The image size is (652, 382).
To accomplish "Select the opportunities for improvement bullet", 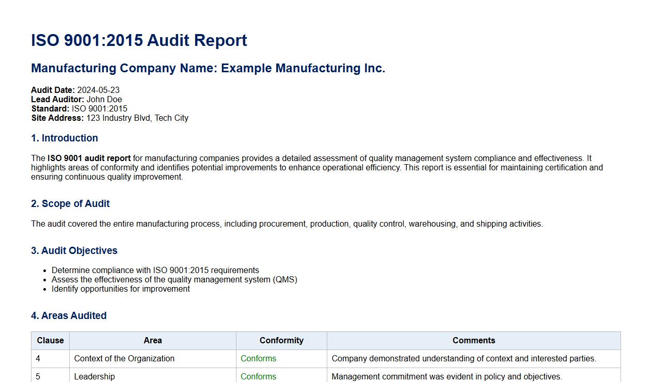I will pos(120,289).
